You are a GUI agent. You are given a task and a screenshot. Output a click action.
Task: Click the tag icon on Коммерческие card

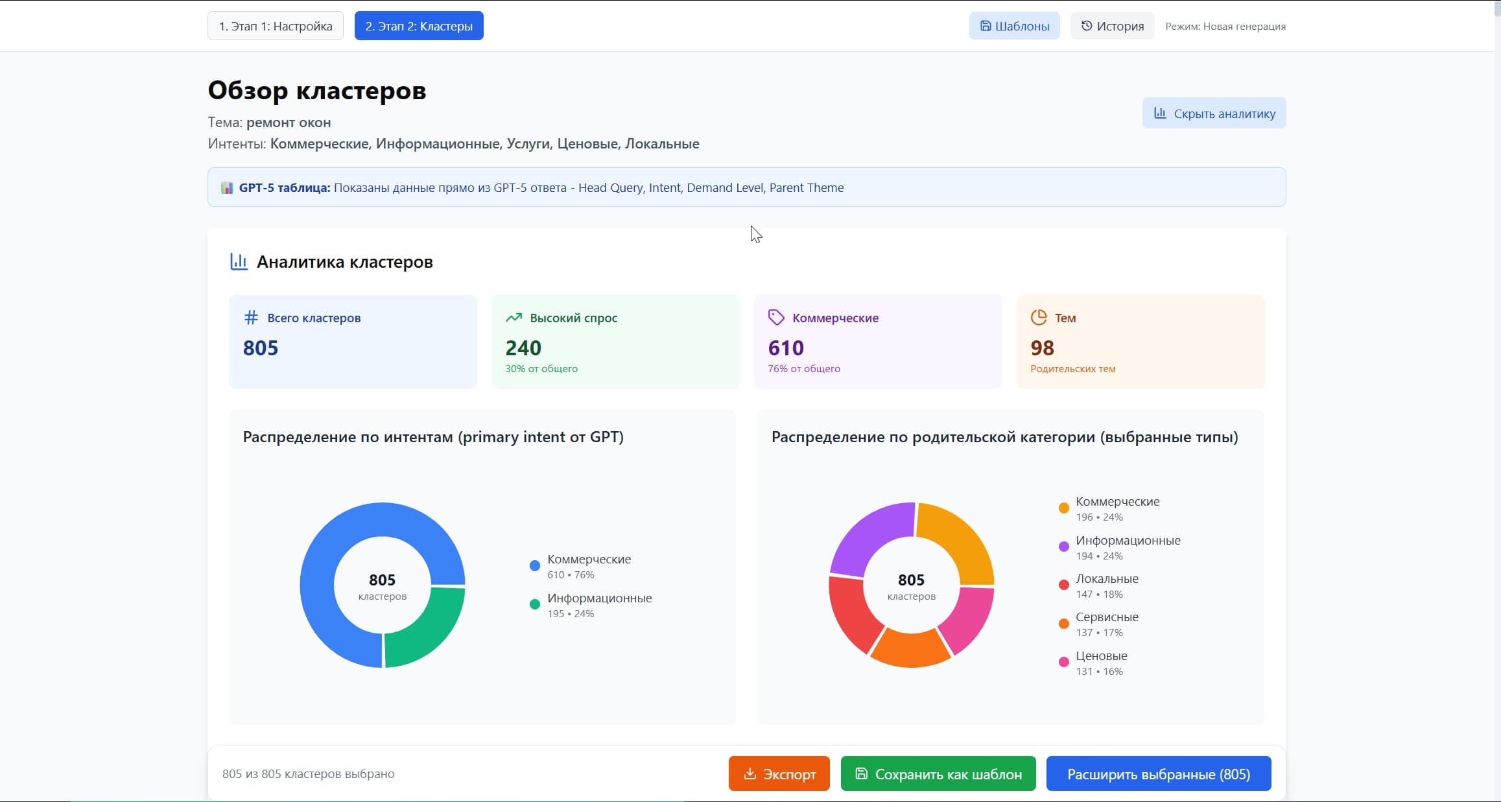coord(777,317)
